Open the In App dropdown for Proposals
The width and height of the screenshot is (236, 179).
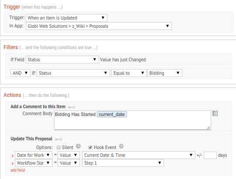(99, 26)
